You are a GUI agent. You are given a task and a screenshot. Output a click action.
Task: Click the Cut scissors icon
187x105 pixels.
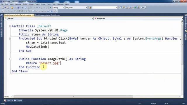point(22,8)
